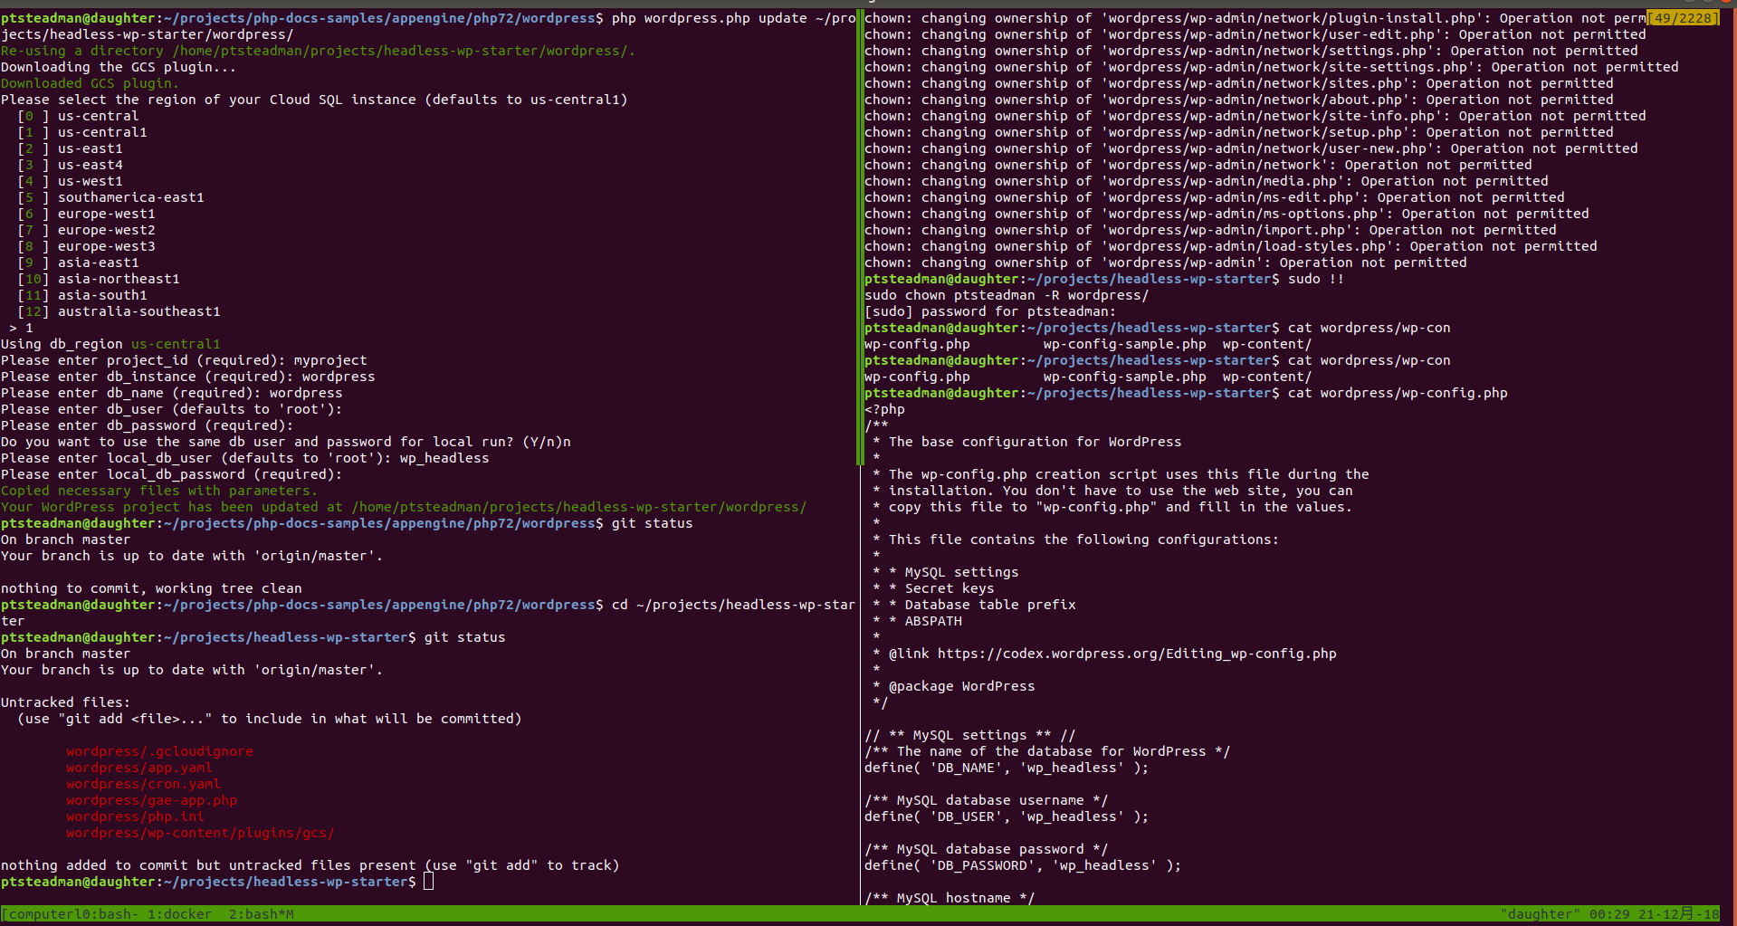Click the 'Untracked files:' heading
This screenshot has height=926, width=1737.
click(x=65, y=702)
